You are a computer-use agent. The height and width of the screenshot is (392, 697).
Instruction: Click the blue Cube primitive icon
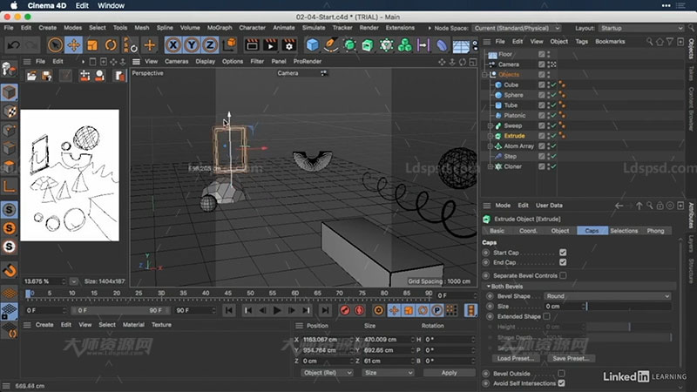tap(313, 44)
